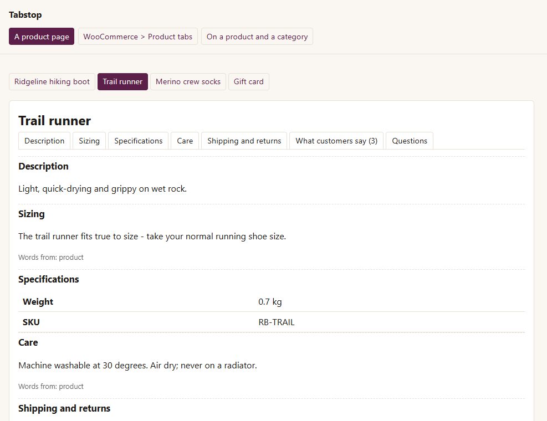
Task: Click the 'Tabstop' title text
Action: coord(25,15)
